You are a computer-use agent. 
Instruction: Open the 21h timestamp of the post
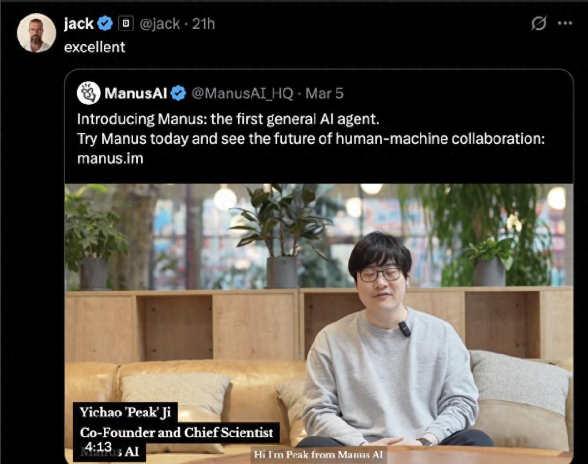coord(203,24)
